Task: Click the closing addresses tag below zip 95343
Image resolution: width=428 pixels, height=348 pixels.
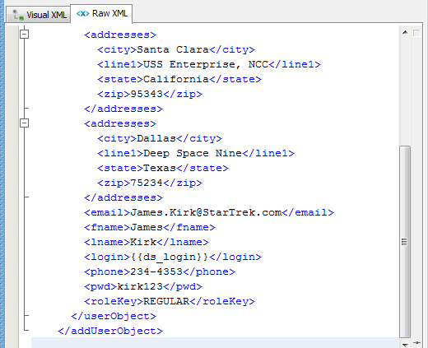Action: coord(123,109)
